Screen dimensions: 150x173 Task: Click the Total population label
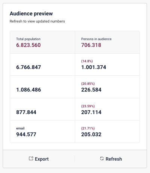pos(28,39)
